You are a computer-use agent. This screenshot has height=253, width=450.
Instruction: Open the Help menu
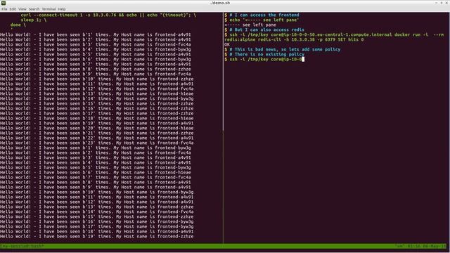62,9
